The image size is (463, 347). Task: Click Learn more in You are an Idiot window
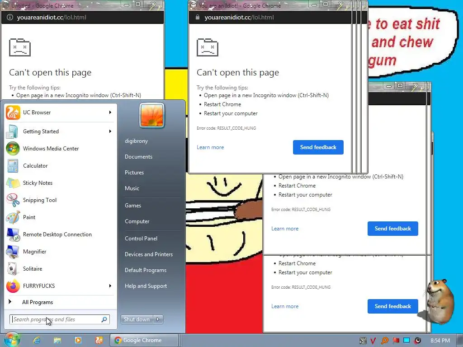pos(210,147)
